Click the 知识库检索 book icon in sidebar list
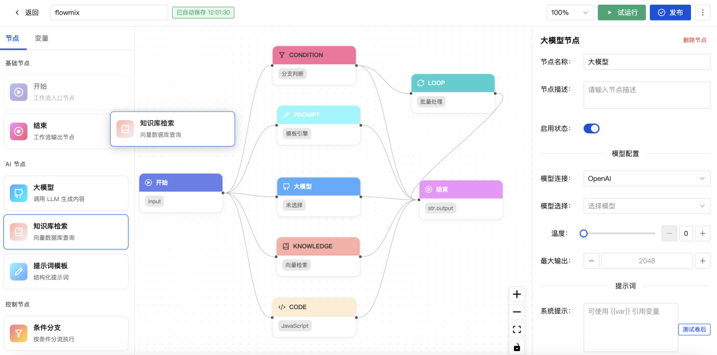 pyautogui.click(x=19, y=232)
